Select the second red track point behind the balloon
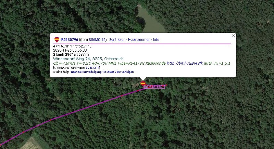 pyautogui.click(x=122, y=96)
